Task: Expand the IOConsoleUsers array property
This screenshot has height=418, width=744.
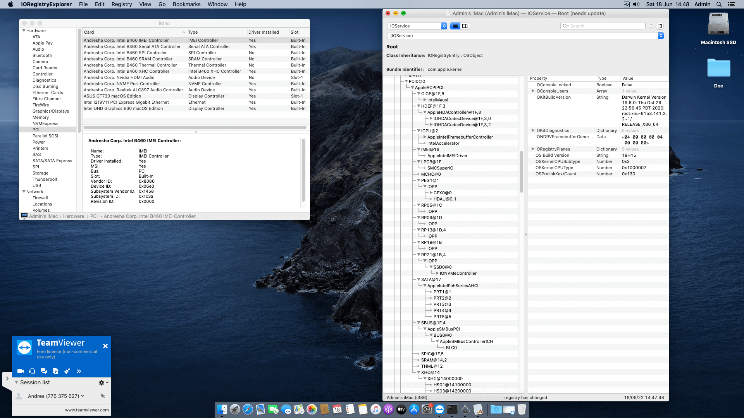Action: point(534,91)
